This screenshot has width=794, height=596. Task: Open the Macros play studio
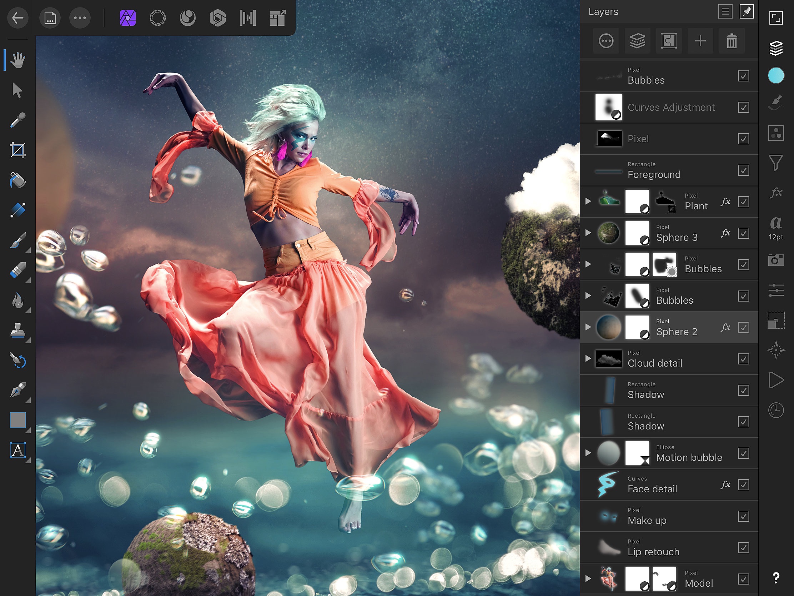(776, 380)
